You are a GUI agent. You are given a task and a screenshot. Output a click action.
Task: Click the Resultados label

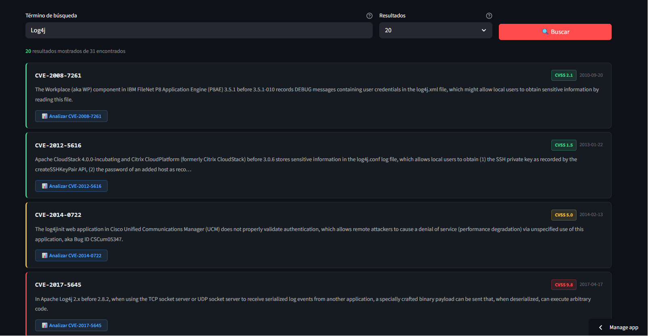[x=392, y=16]
